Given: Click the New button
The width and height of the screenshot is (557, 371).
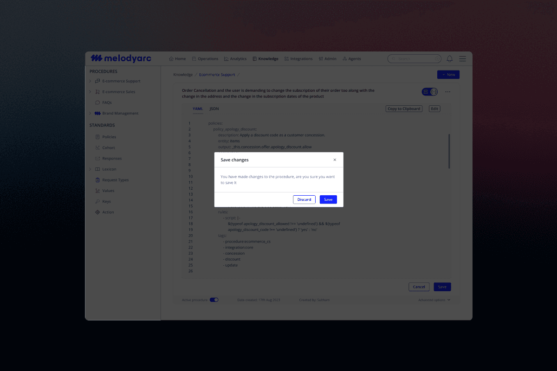Looking at the screenshot, I should coord(448,75).
